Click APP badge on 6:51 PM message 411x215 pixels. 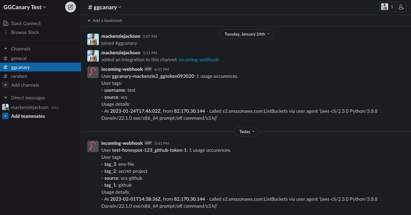148,69
